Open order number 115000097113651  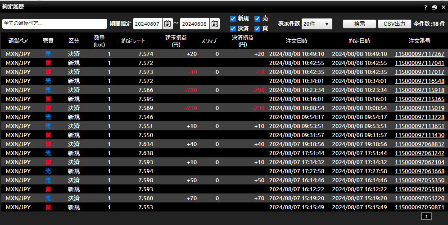click(x=420, y=126)
